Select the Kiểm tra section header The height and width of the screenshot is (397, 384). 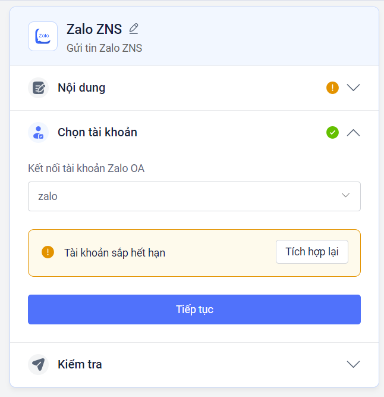click(x=80, y=364)
